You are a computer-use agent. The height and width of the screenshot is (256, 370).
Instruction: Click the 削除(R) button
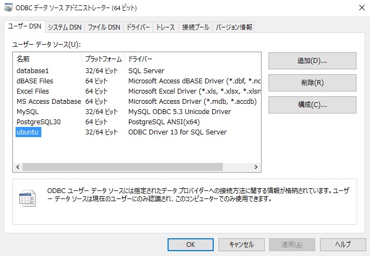[312, 83]
